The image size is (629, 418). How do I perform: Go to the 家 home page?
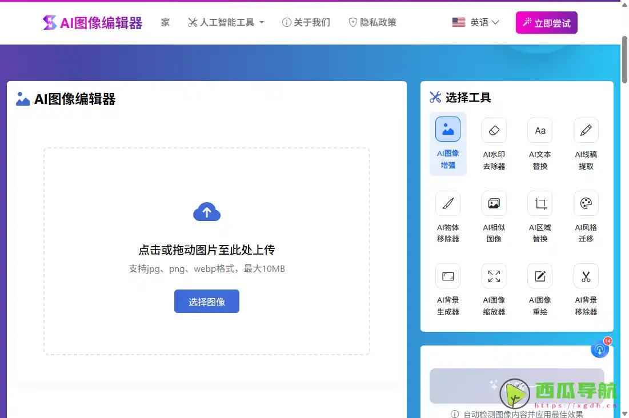pyautogui.click(x=165, y=22)
